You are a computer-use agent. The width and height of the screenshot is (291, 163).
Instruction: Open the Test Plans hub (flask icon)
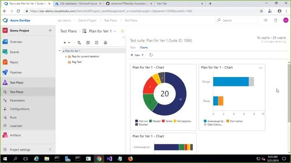click(x=5, y=82)
